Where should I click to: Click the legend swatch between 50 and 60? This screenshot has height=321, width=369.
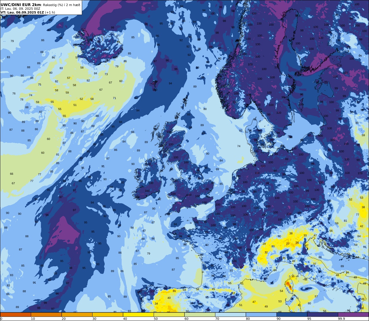169,314
